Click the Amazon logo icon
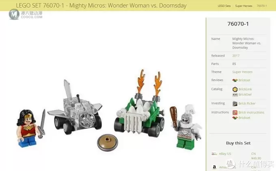This screenshot has width=276, height=171. click(214, 167)
